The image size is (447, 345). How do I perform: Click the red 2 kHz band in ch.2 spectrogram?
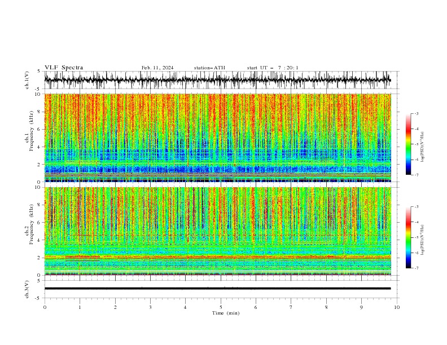click(217, 256)
